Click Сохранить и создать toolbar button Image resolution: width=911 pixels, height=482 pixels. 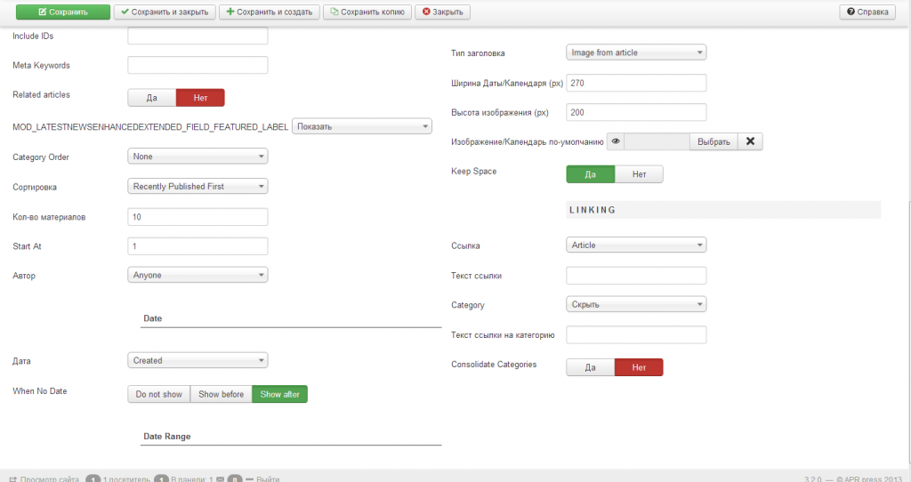269,12
